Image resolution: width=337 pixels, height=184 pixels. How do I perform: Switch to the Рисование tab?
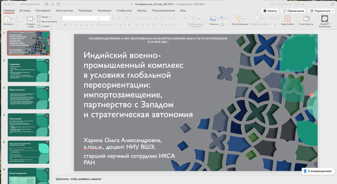click(43, 10)
